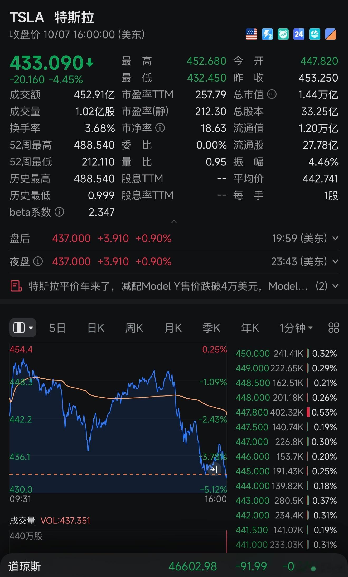Expand the news list (2) chevron
348x577 pixels.
click(x=335, y=286)
